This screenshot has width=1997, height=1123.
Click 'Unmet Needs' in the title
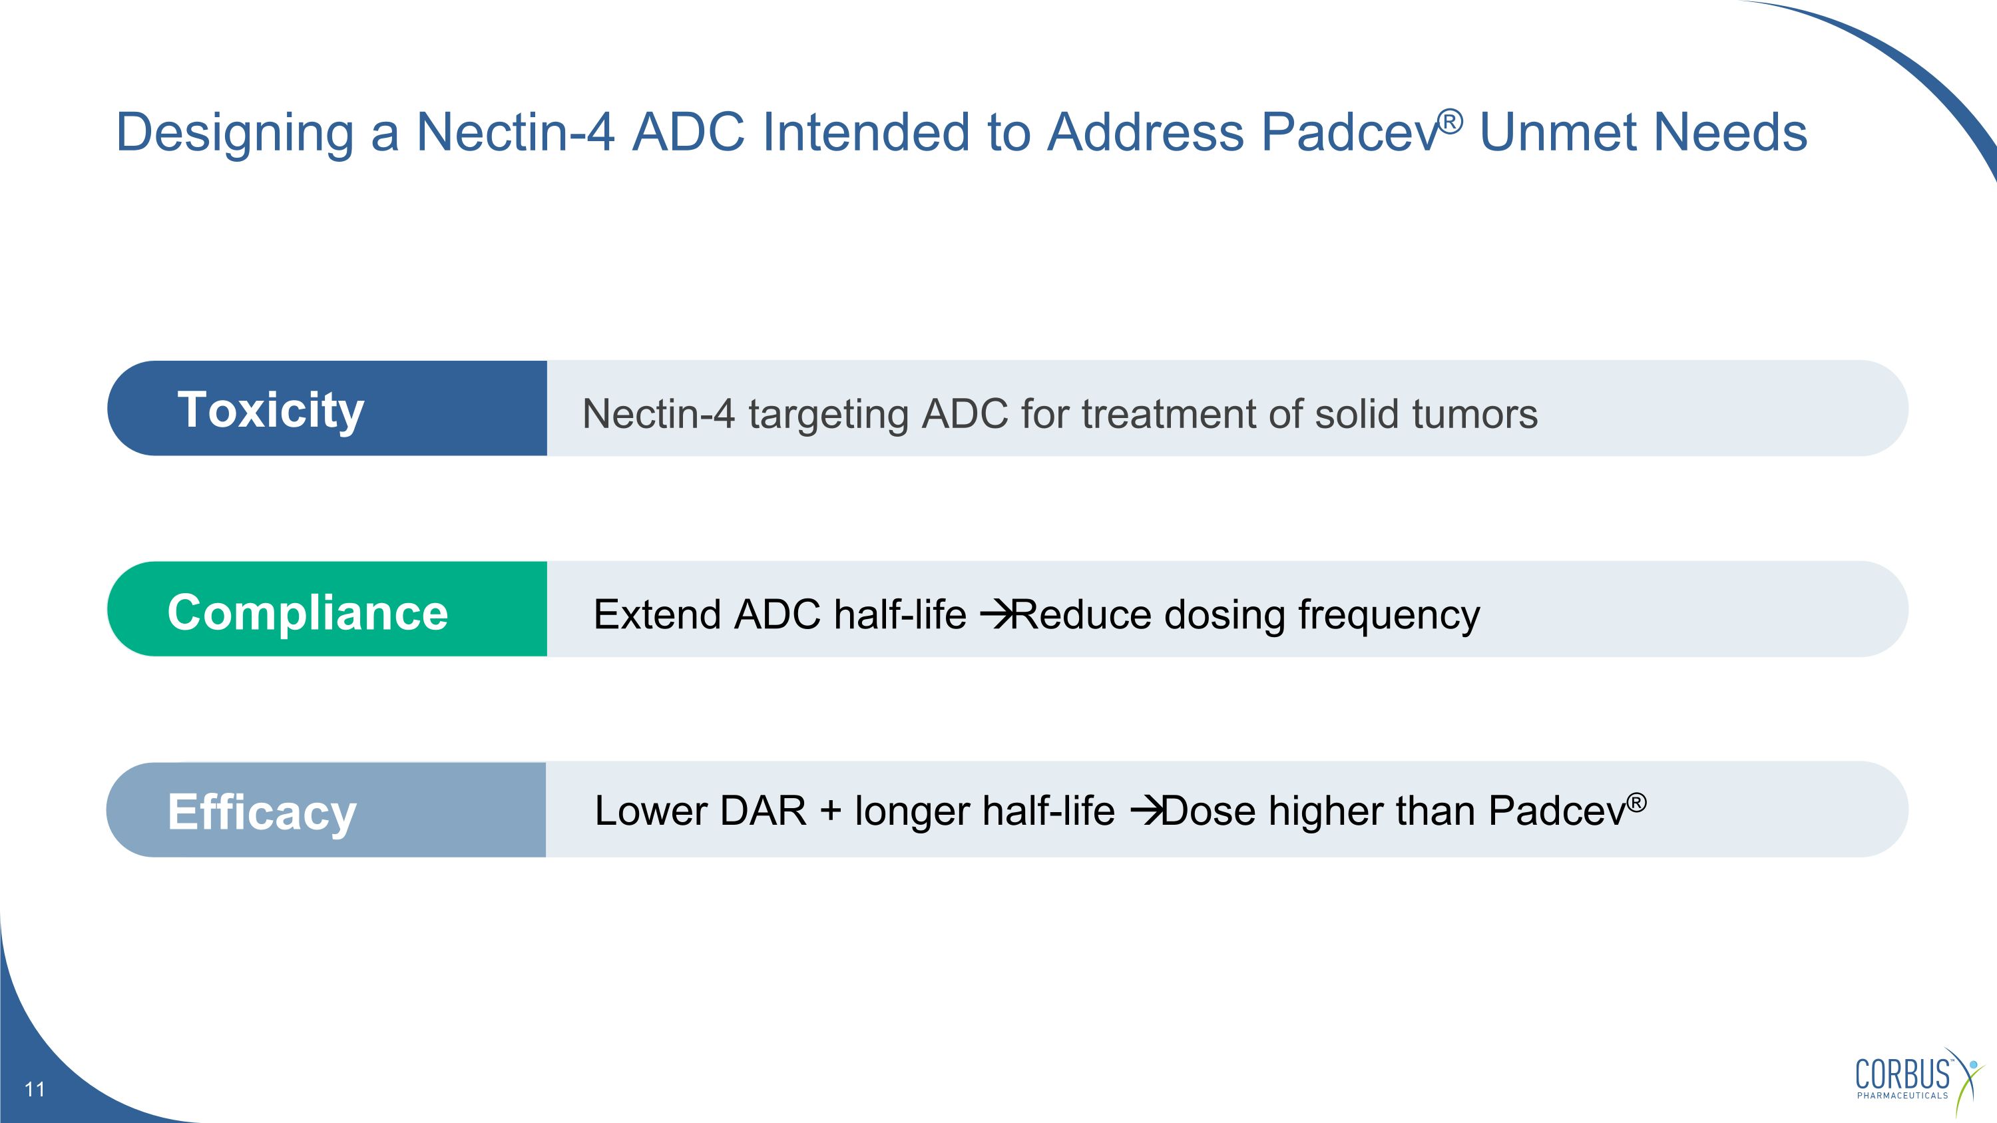(1644, 132)
